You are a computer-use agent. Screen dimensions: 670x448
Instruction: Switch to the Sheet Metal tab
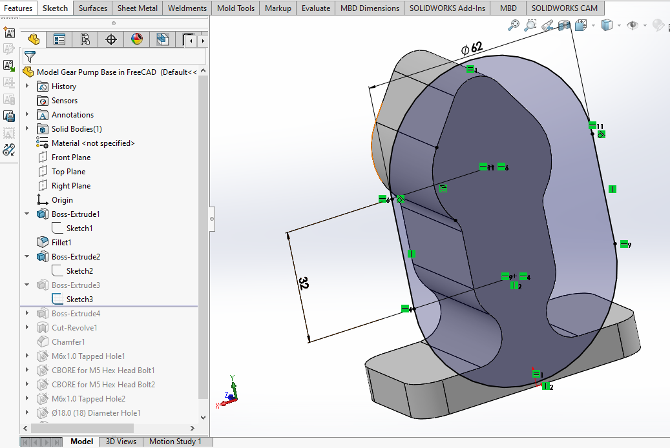(137, 8)
